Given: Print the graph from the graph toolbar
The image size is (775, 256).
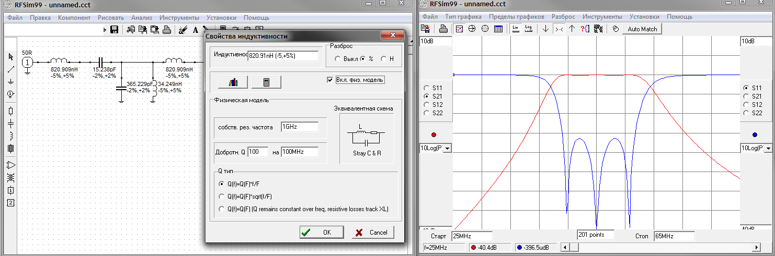Looking at the screenshot, I should [443, 29].
